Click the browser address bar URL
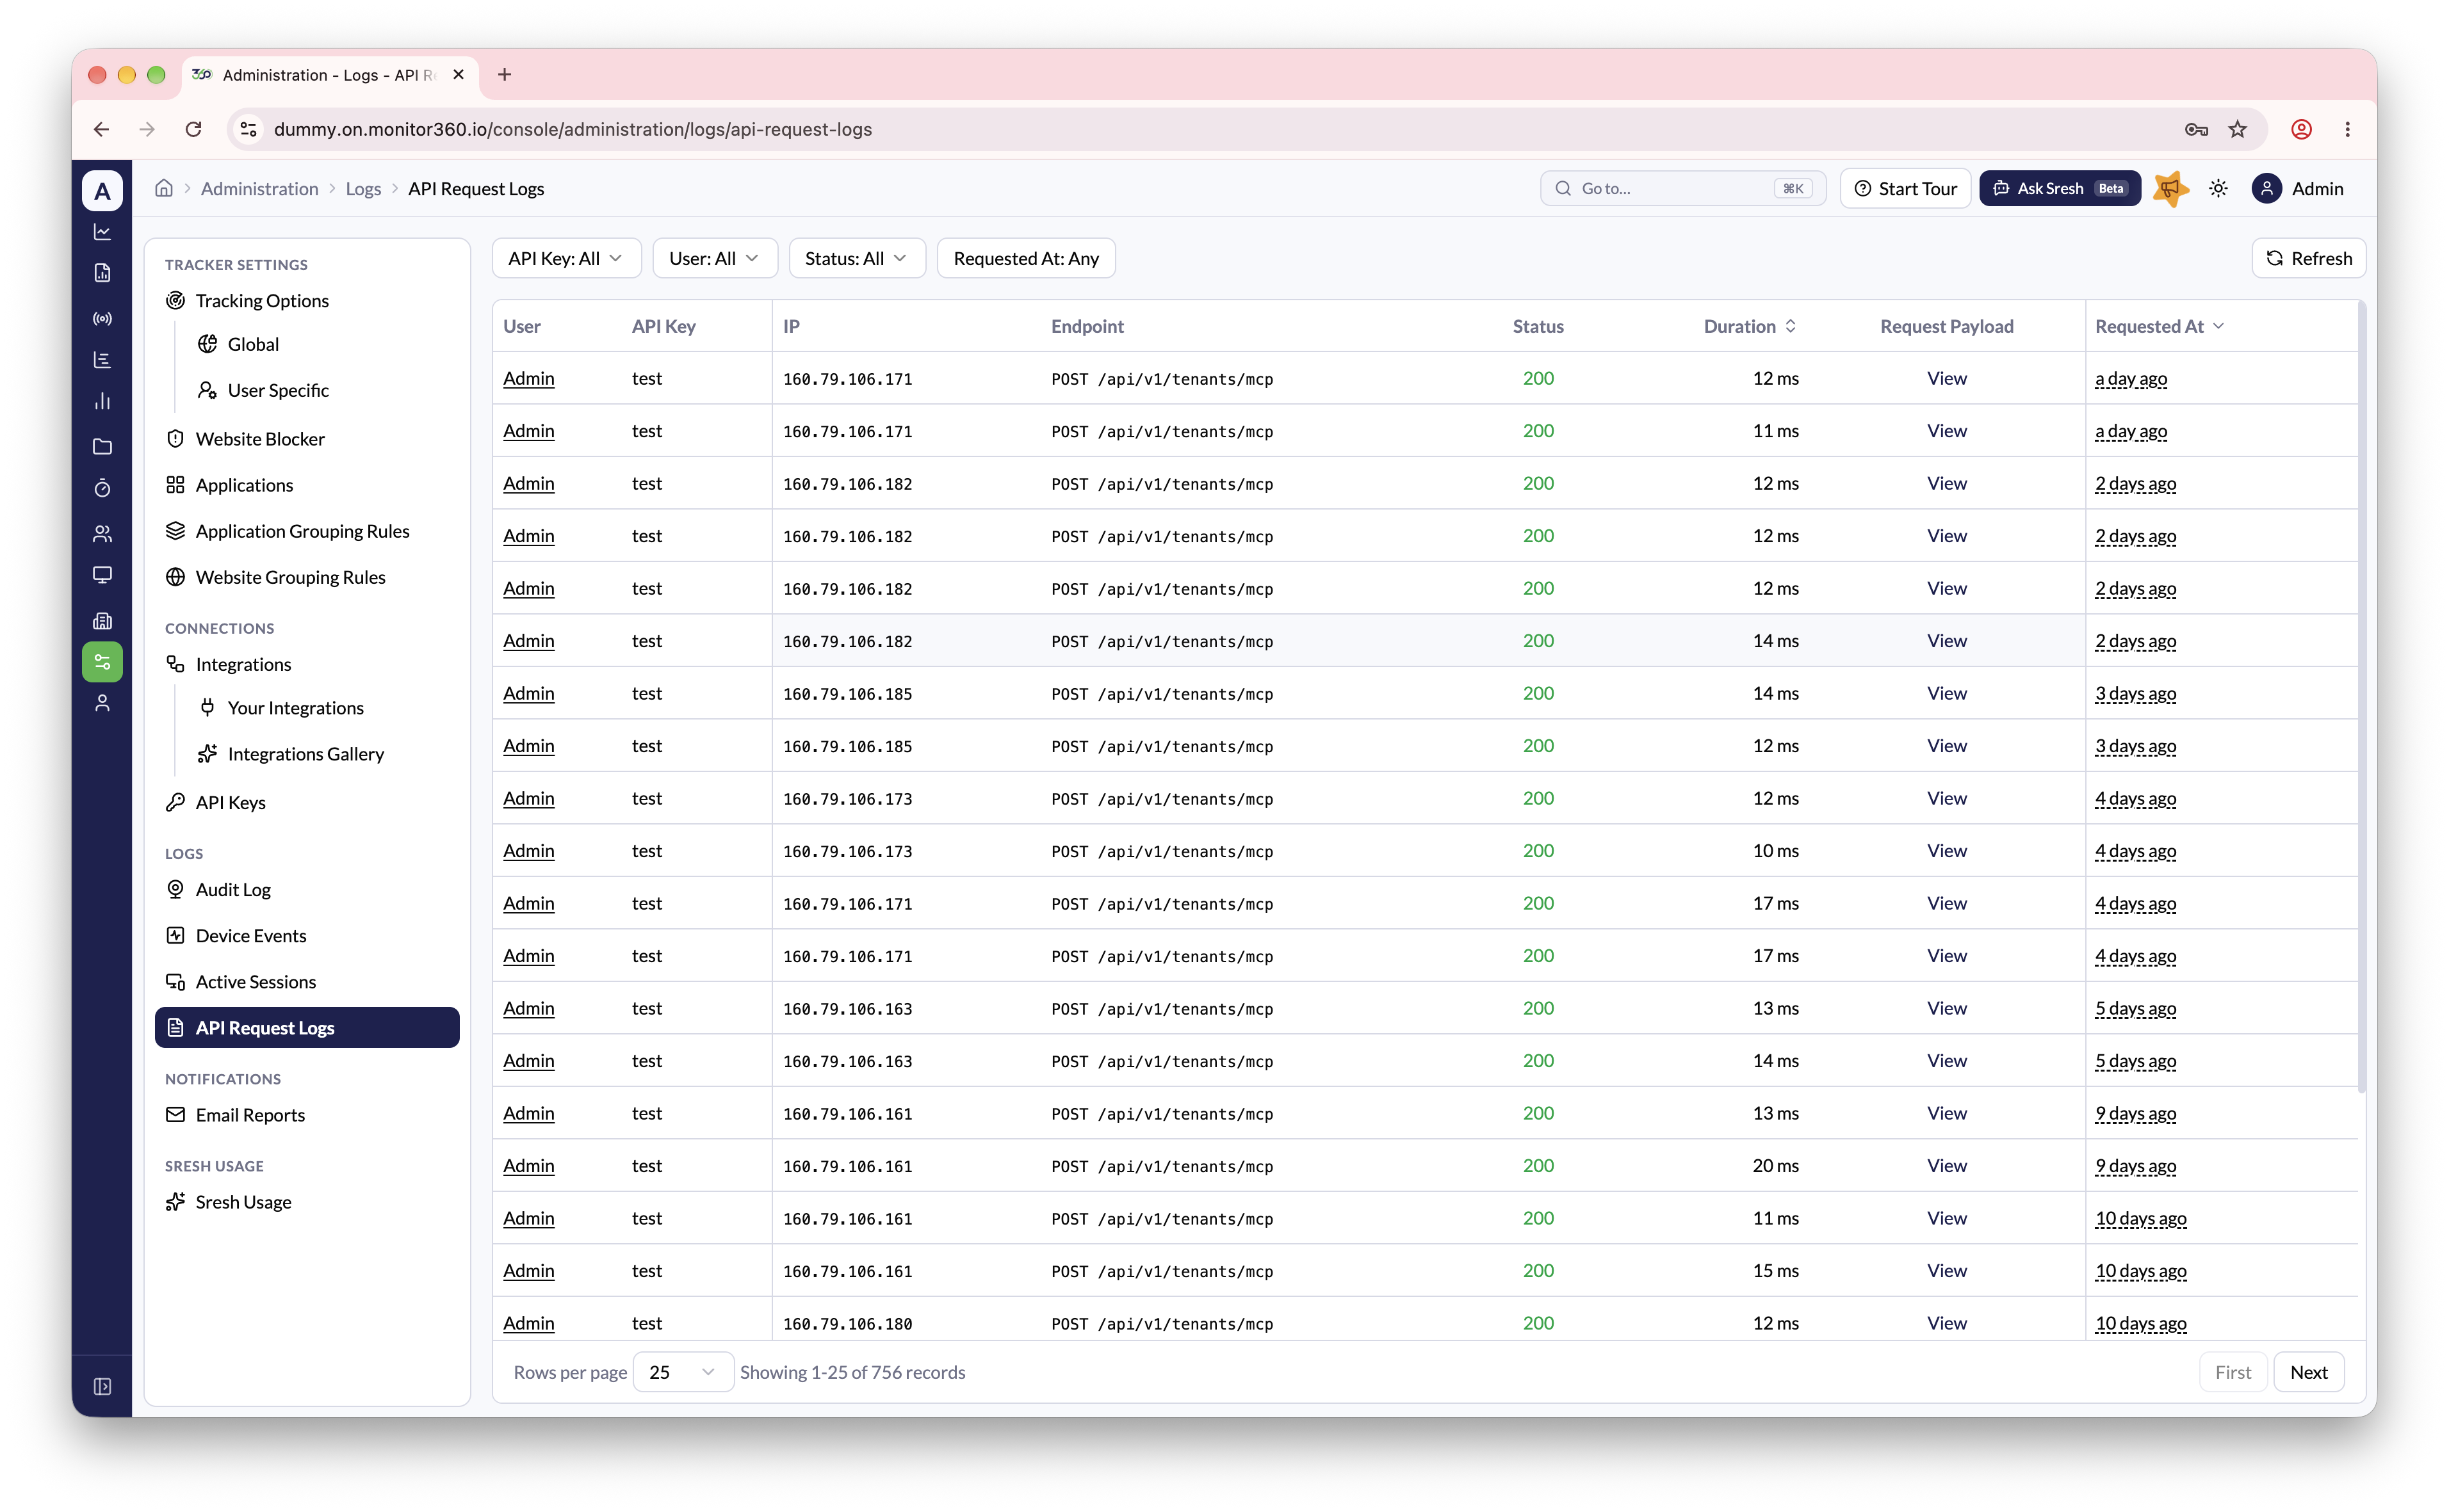Image resolution: width=2449 pixels, height=1512 pixels. click(573, 129)
